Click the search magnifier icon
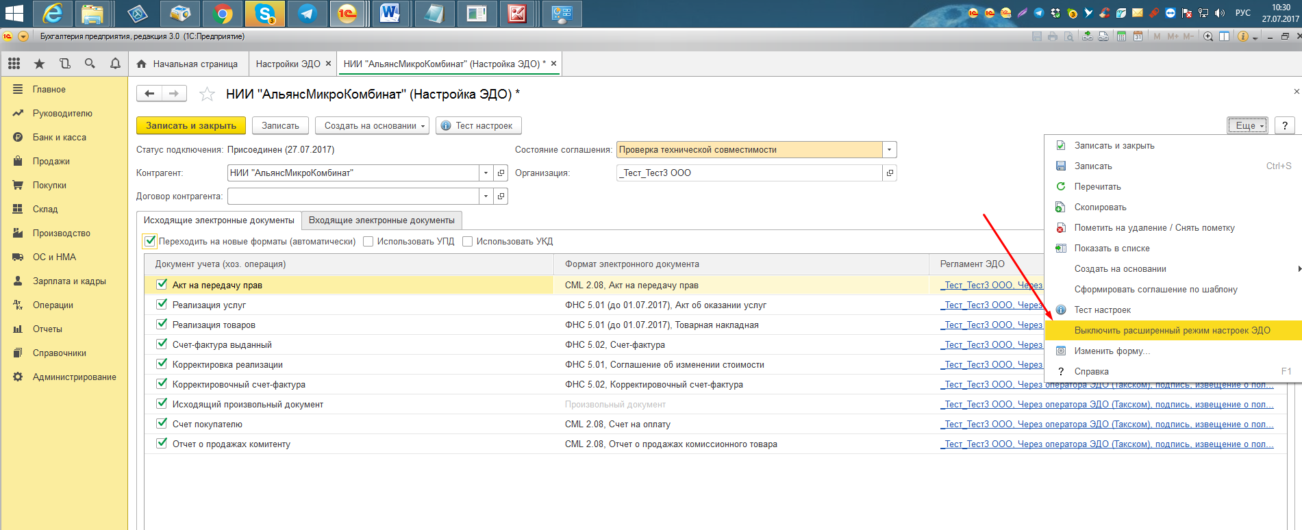 pyautogui.click(x=90, y=64)
